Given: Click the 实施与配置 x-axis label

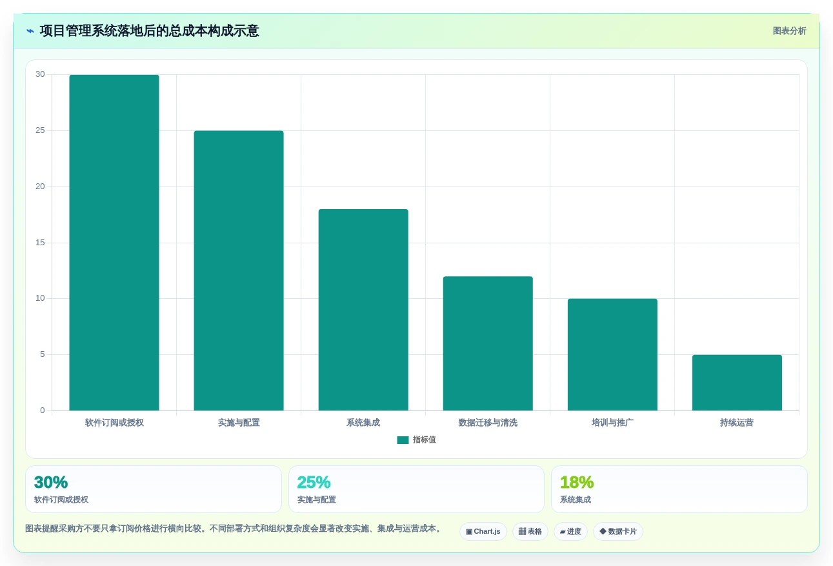Looking at the screenshot, I should [x=239, y=423].
